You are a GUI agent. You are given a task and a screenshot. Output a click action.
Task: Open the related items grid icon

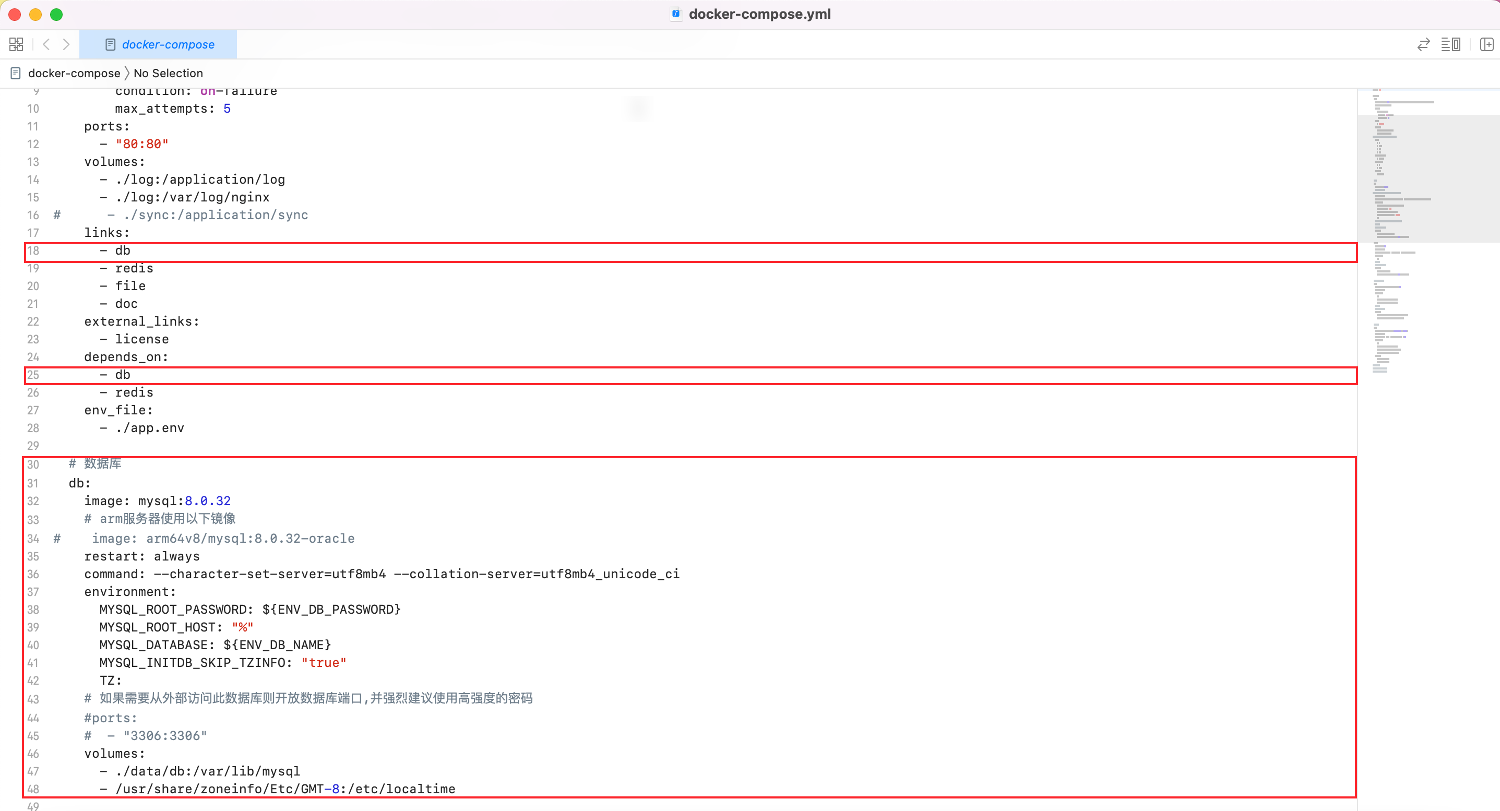pyautogui.click(x=16, y=44)
